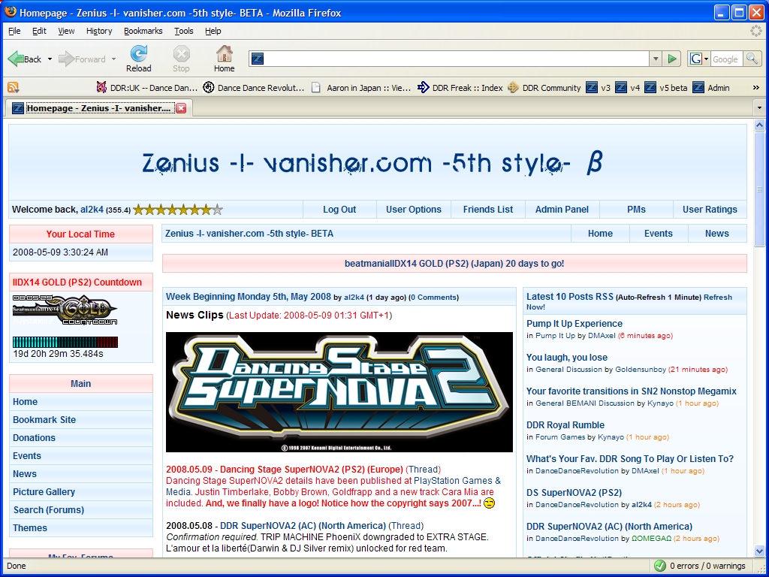This screenshot has width=769, height=577.
Task: Click the IIDX14 GOLD countdown logo image
Action: [65, 310]
